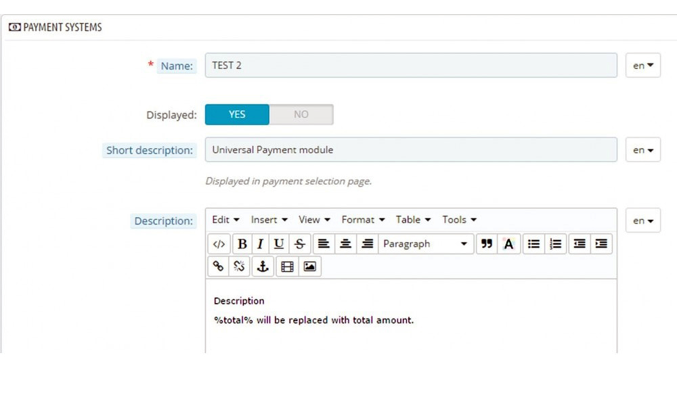Open the text color tool
The width and height of the screenshot is (677, 395).
point(508,244)
